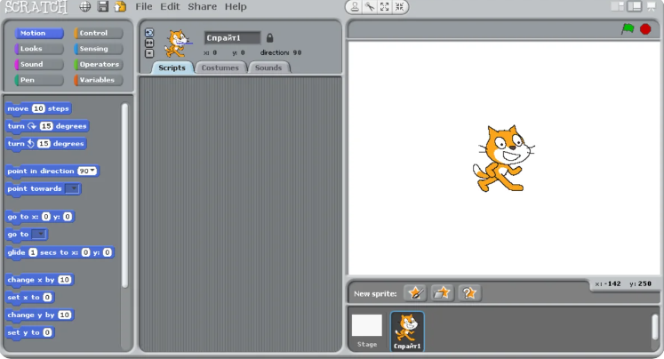This screenshot has width=664, height=359.
Task: Select the shrink sprite tool
Action: coord(399,7)
